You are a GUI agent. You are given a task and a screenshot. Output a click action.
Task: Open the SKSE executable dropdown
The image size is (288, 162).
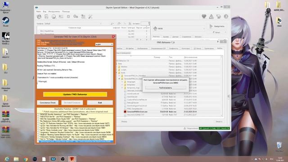179,28
